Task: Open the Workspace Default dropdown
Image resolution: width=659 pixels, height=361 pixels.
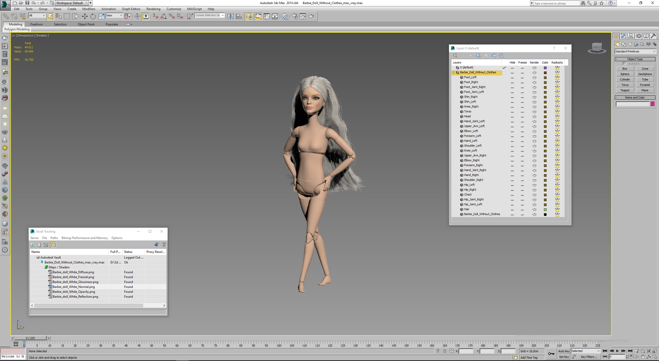Action: pyautogui.click(x=72, y=3)
